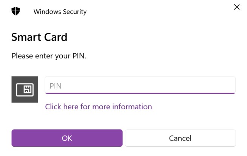The height and width of the screenshot is (156, 247).
Task: Click the black shield beside Windows Security
Action: point(15,11)
